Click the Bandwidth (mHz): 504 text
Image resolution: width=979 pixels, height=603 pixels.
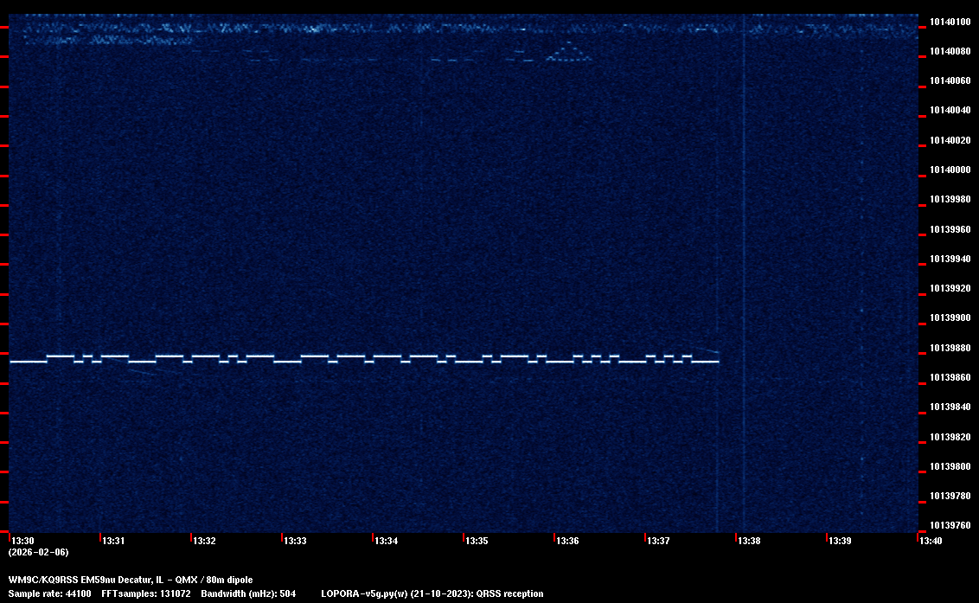pos(249,593)
